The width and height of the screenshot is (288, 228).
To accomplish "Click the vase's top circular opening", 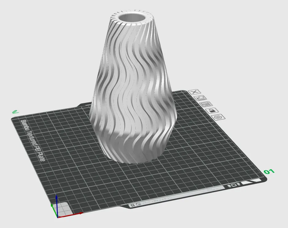I will (x=132, y=18).
